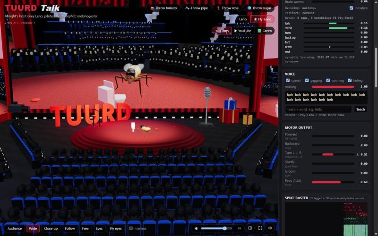Click the Throw sugar button
378x236 pixels.
pyautogui.click(x=259, y=8)
